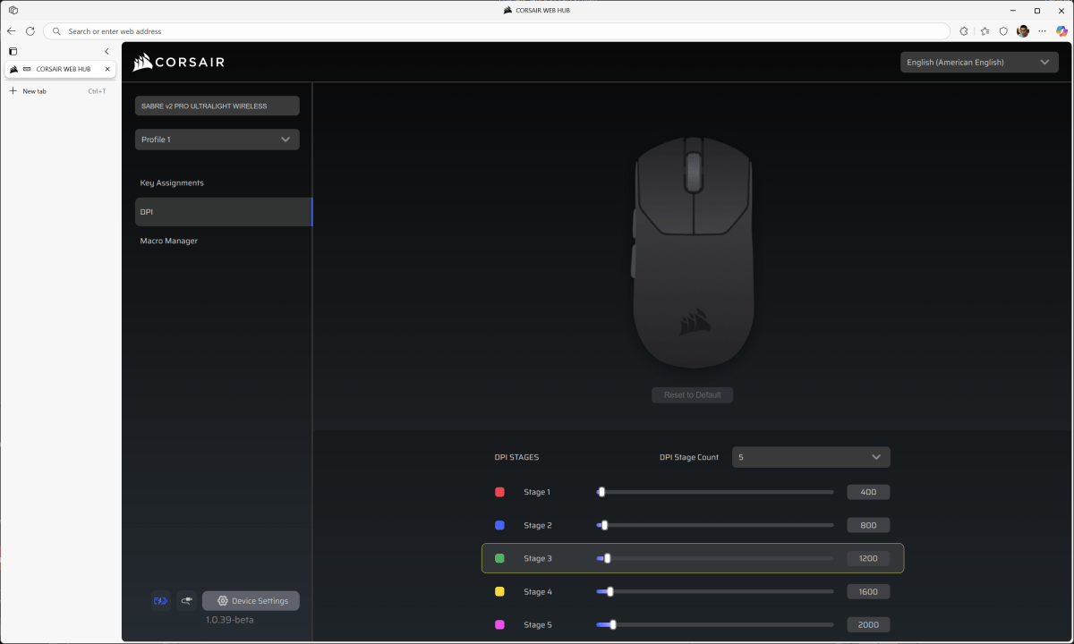The width and height of the screenshot is (1074, 644).
Task: Launch Copilot from browser toolbar
Action: 1061,31
